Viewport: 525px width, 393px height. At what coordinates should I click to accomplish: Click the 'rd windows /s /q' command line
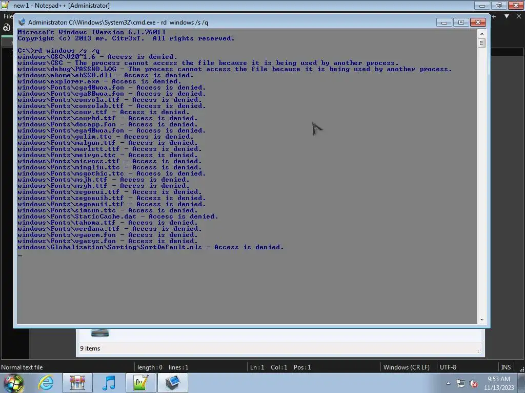click(58, 51)
